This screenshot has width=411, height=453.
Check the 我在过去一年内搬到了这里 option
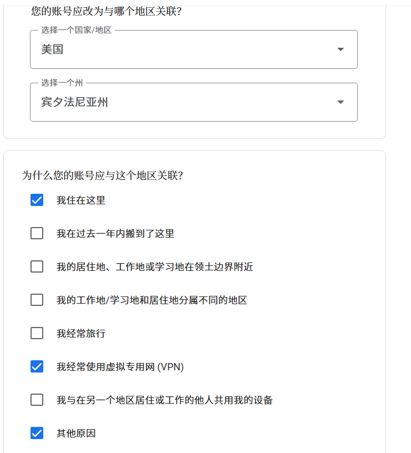coord(37,233)
